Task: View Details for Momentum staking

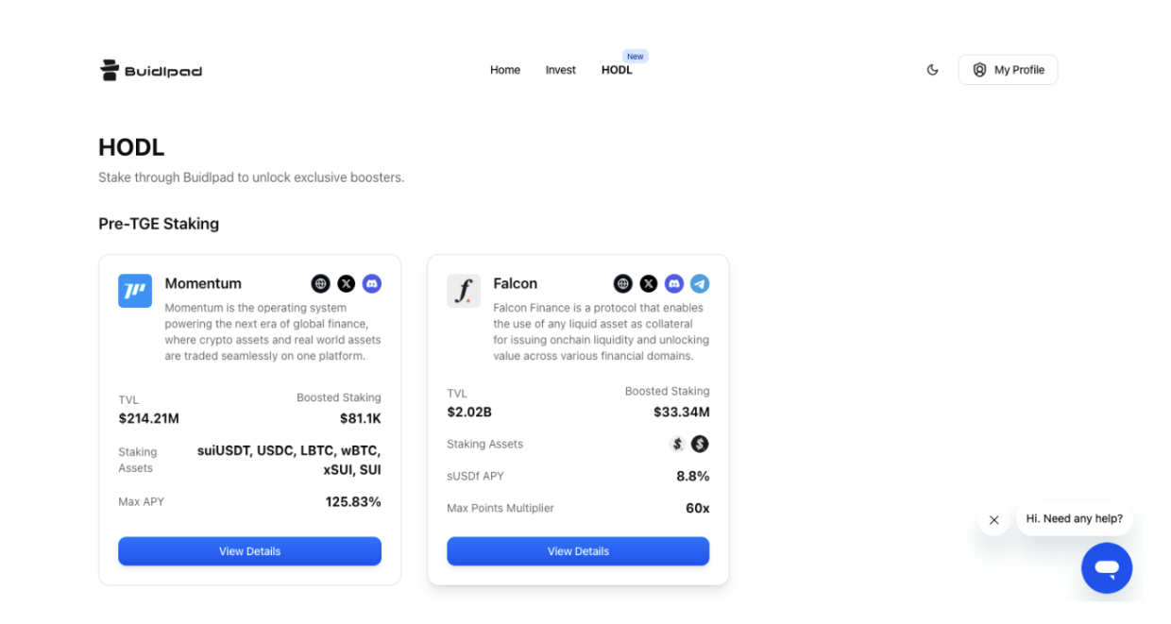Action: pos(249,551)
